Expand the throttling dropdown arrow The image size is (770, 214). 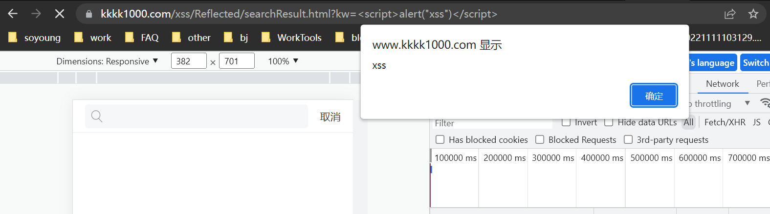[x=747, y=103]
